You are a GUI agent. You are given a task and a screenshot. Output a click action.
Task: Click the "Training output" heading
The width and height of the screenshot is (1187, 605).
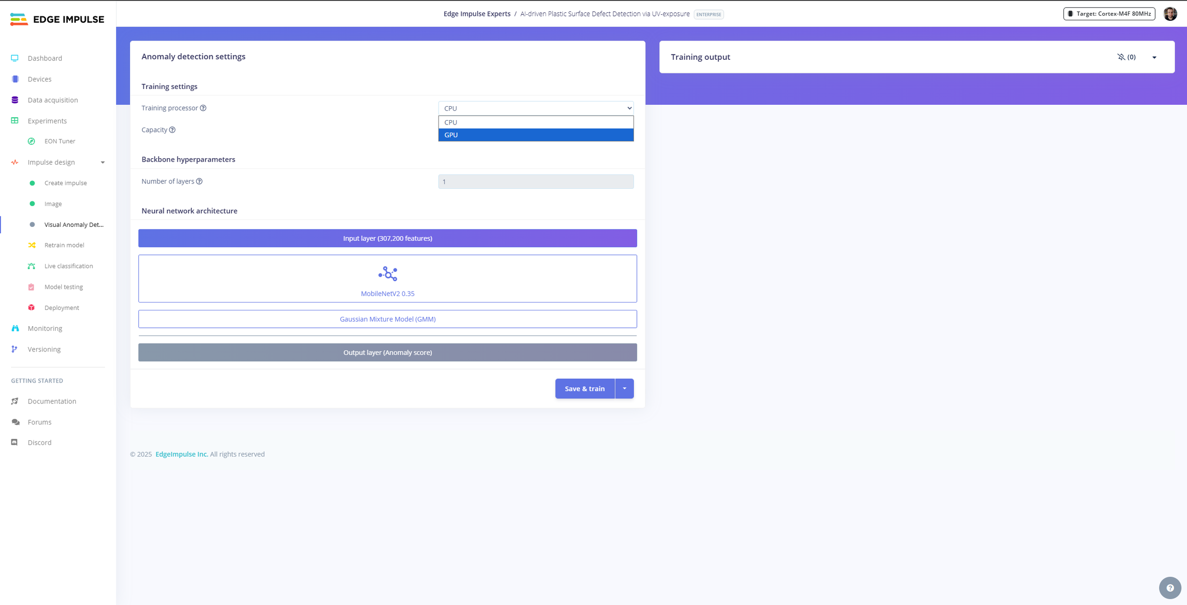point(700,57)
